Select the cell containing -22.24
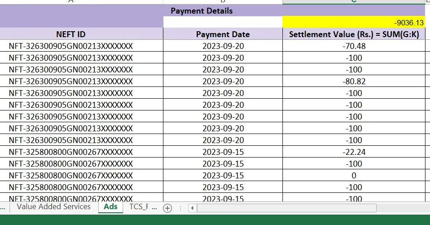Image resolution: width=430 pixels, height=225 pixels. pos(354,152)
